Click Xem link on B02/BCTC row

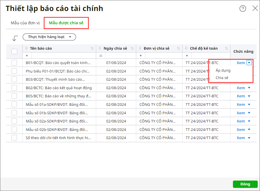(x=241, y=88)
